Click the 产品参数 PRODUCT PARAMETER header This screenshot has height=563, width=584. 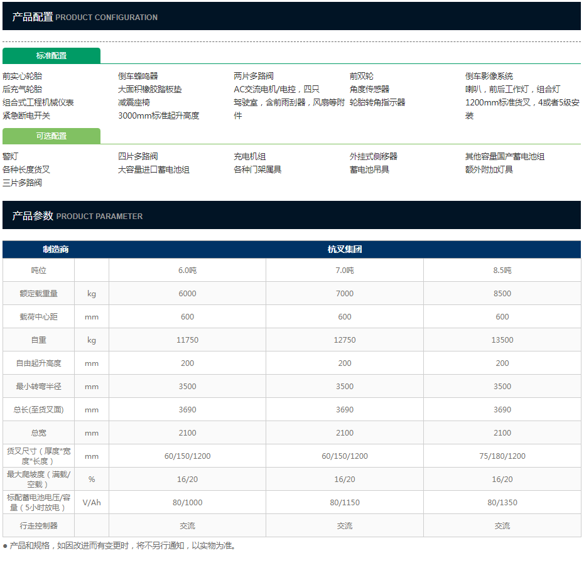[77, 216]
